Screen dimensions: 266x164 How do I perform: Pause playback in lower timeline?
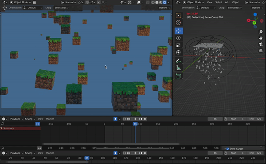(x=135, y=153)
